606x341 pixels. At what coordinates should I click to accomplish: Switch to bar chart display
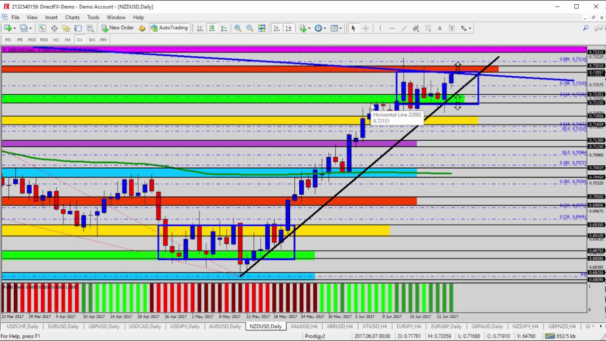[200, 28]
